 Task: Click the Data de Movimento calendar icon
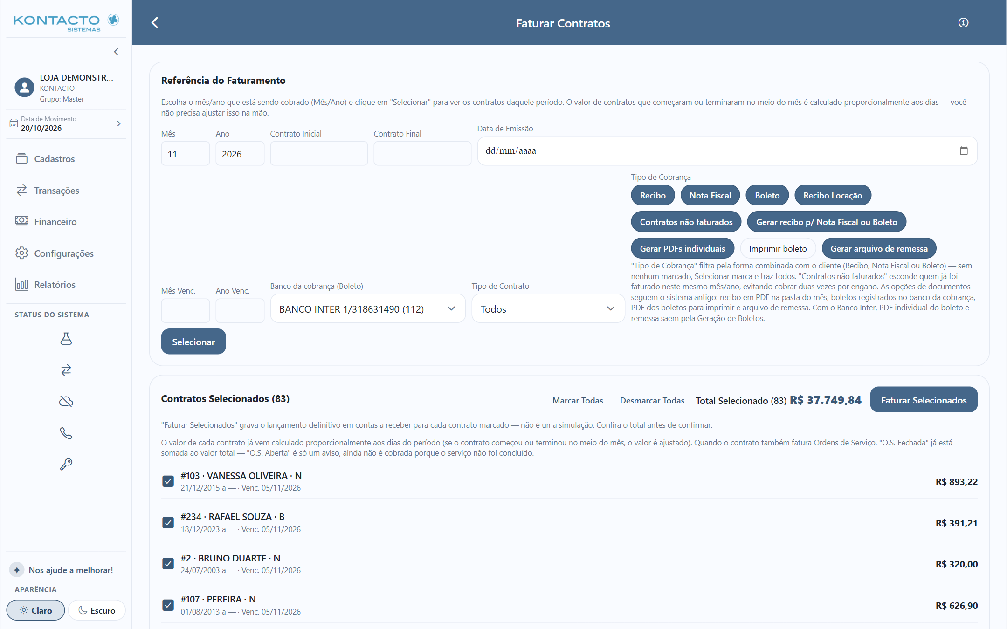14,123
